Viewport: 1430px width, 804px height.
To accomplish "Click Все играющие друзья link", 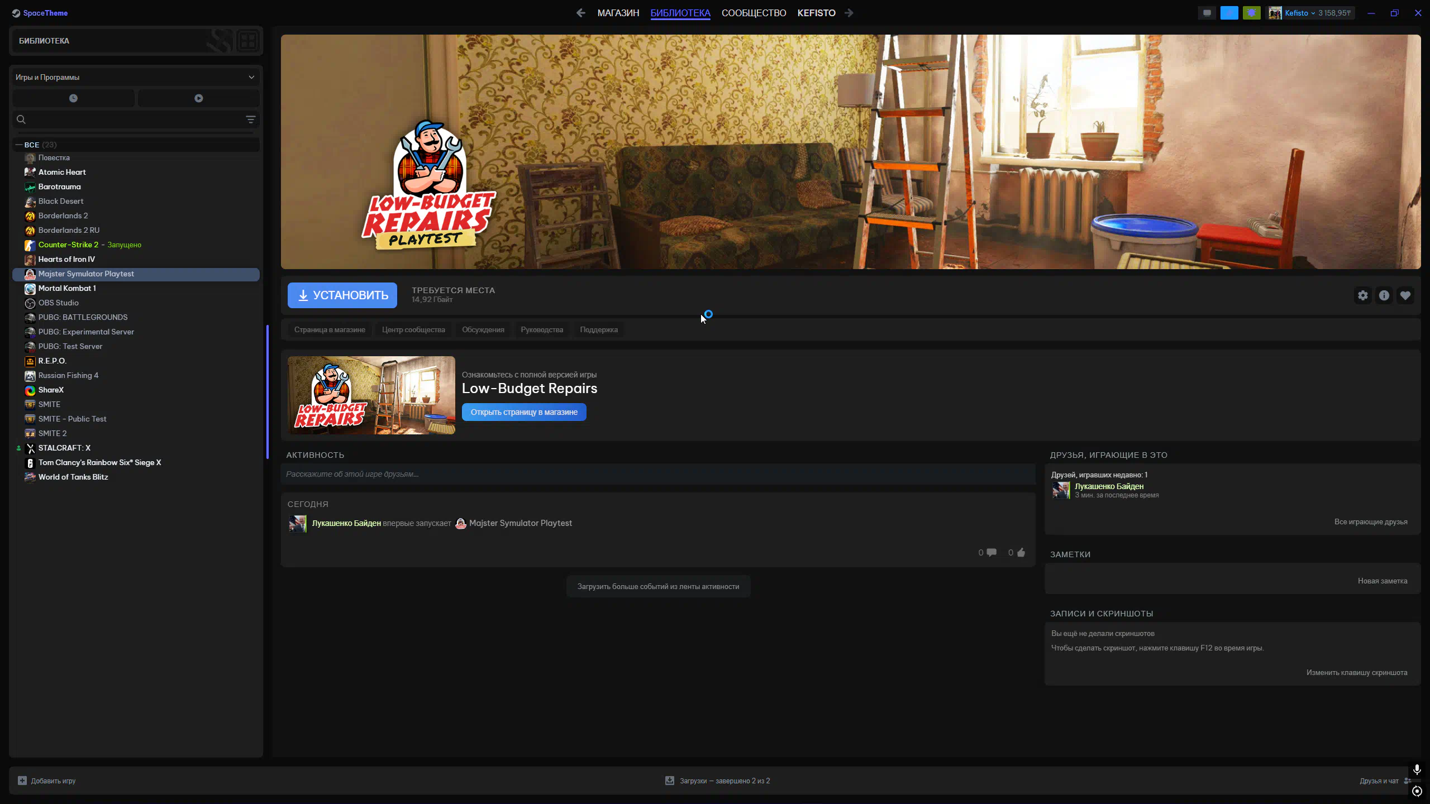I will [1371, 522].
